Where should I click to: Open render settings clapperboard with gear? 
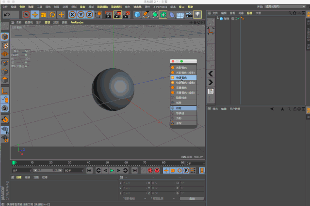click(x=126, y=15)
